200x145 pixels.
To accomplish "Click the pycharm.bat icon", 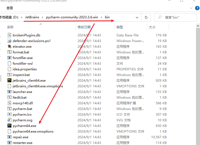I will (9, 109).
